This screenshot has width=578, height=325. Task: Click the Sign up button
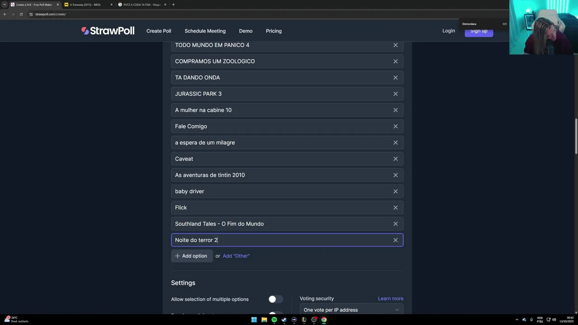click(x=479, y=31)
